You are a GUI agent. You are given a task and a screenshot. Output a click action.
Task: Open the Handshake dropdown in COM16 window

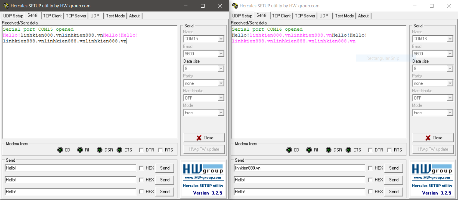point(450,98)
